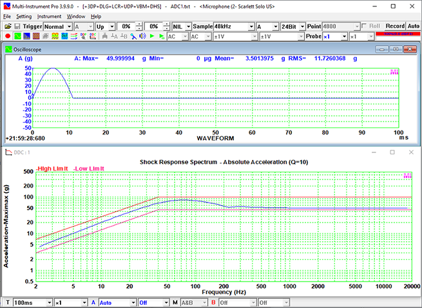Click the Spectrogram toolbar icon
The image size is (422, 308).
point(37,37)
